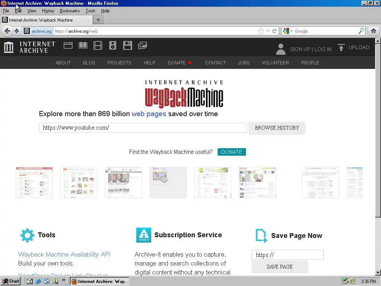Open the History menu
The width and height of the screenshot is (381, 286).
[48, 11]
